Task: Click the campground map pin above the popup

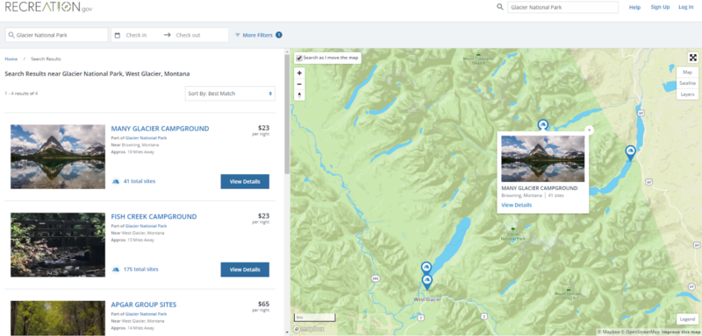Action: [542, 125]
